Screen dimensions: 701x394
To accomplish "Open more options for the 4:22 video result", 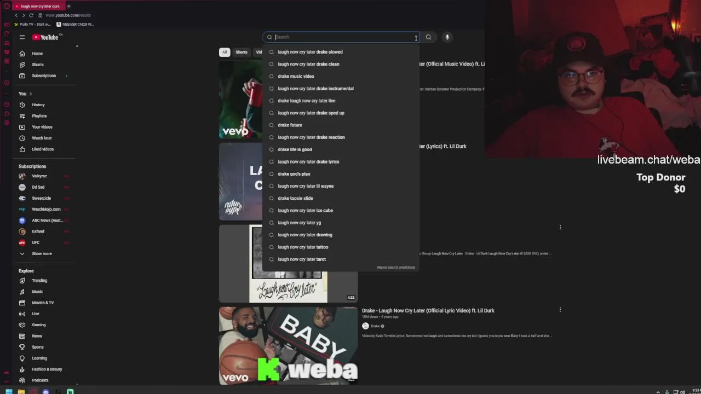I will coord(560,227).
